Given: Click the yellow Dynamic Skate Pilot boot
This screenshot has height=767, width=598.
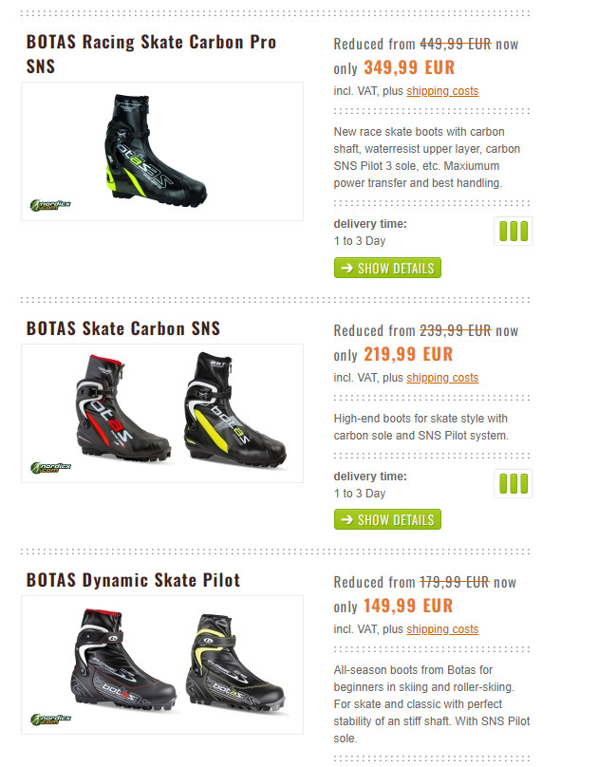Looking at the screenshot, I should point(235,662).
